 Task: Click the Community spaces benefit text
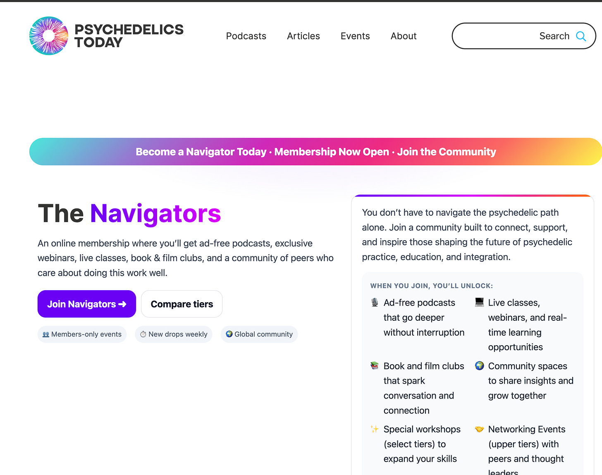[531, 381]
